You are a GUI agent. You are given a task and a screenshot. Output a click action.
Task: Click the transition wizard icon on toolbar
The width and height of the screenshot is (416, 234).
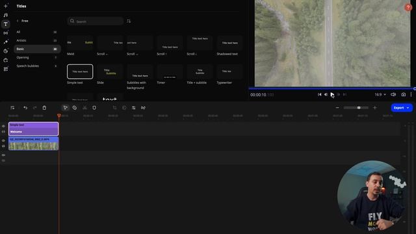(143, 108)
